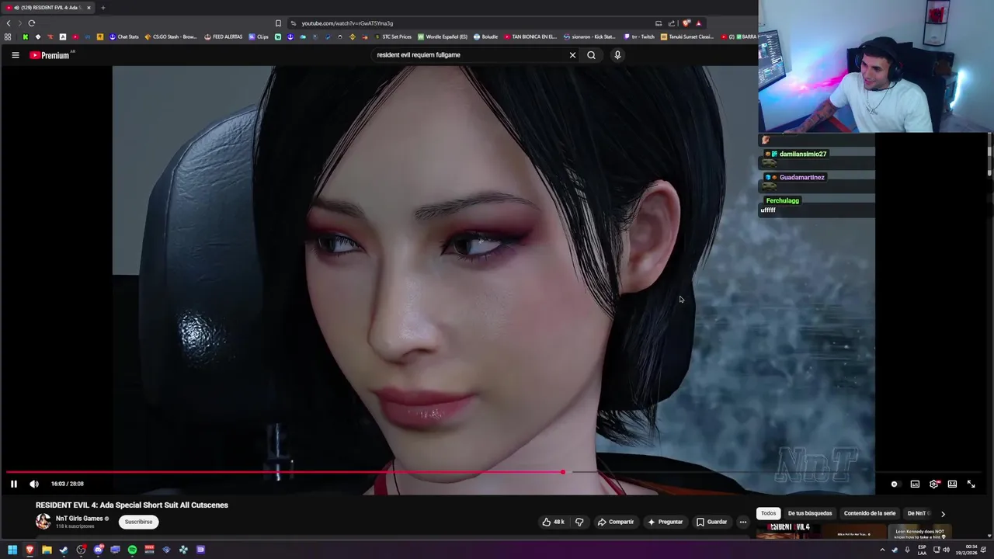994x559 pixels.
Task: Bookmark this page with bookmark icon
Action: (278, 23)
